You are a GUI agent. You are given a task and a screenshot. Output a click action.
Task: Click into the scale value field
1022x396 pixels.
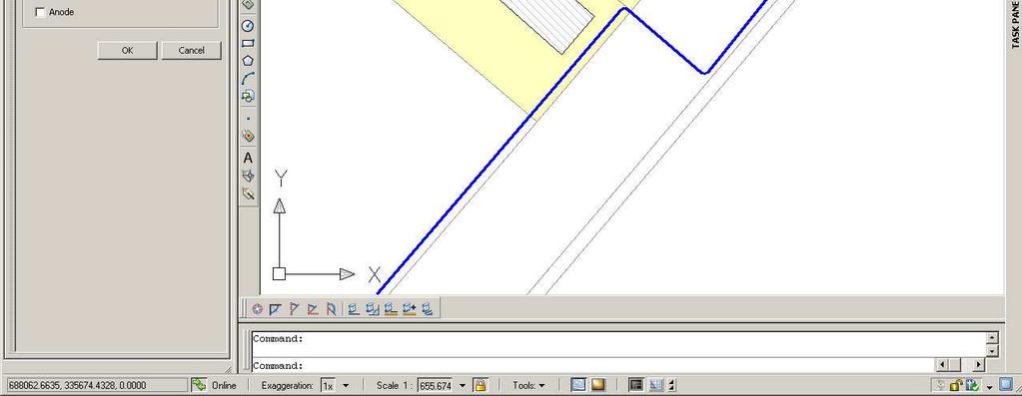point(435,386)
